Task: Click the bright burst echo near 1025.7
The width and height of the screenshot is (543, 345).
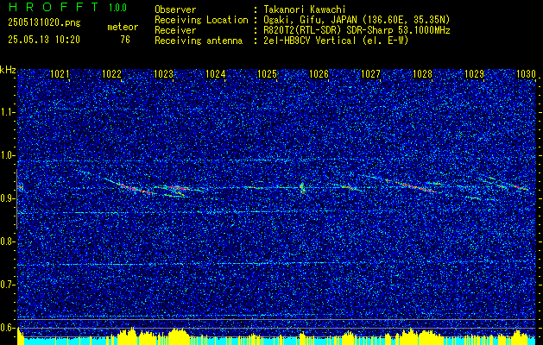Action: coord(302,187)
